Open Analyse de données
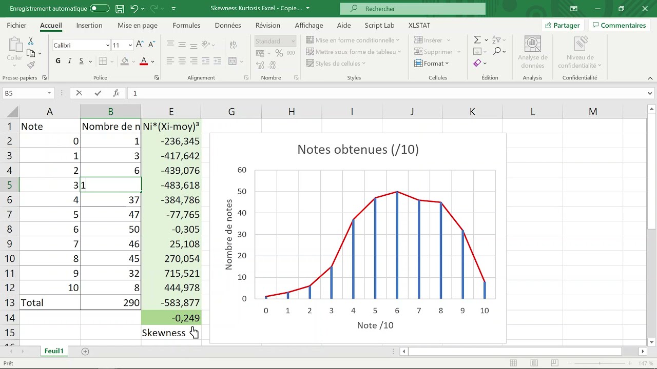The height and width of the screenshot is (369, 657). (533, 53)
